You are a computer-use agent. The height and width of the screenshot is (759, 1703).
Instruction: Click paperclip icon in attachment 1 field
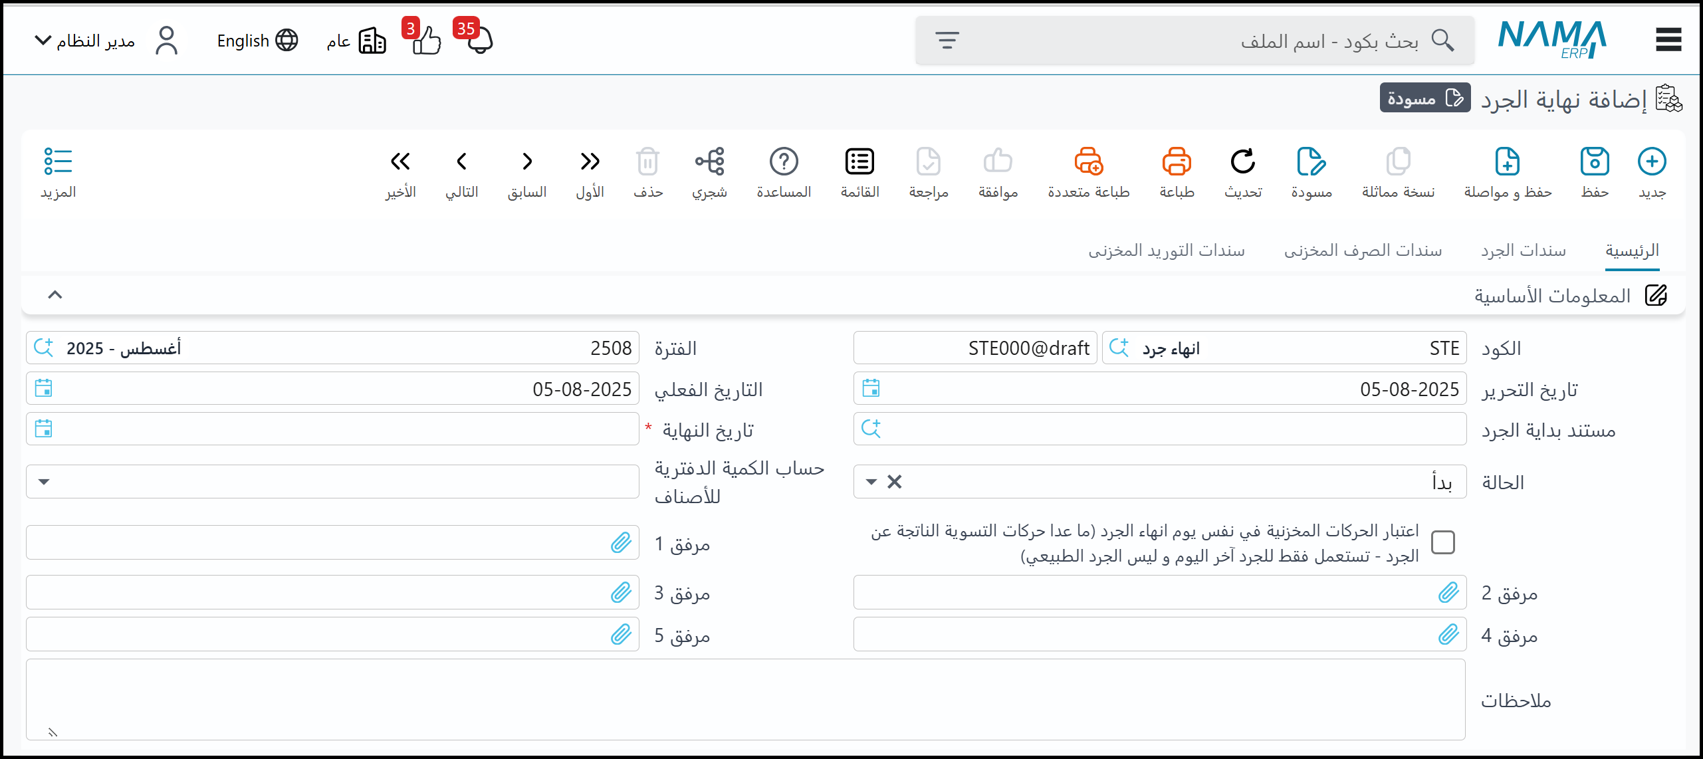pyautogui.click(x=621, y=543)
